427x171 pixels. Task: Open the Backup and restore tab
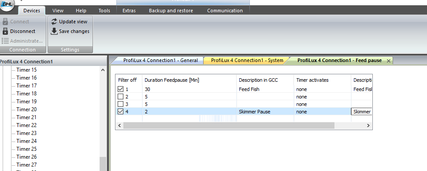point(171,11)
